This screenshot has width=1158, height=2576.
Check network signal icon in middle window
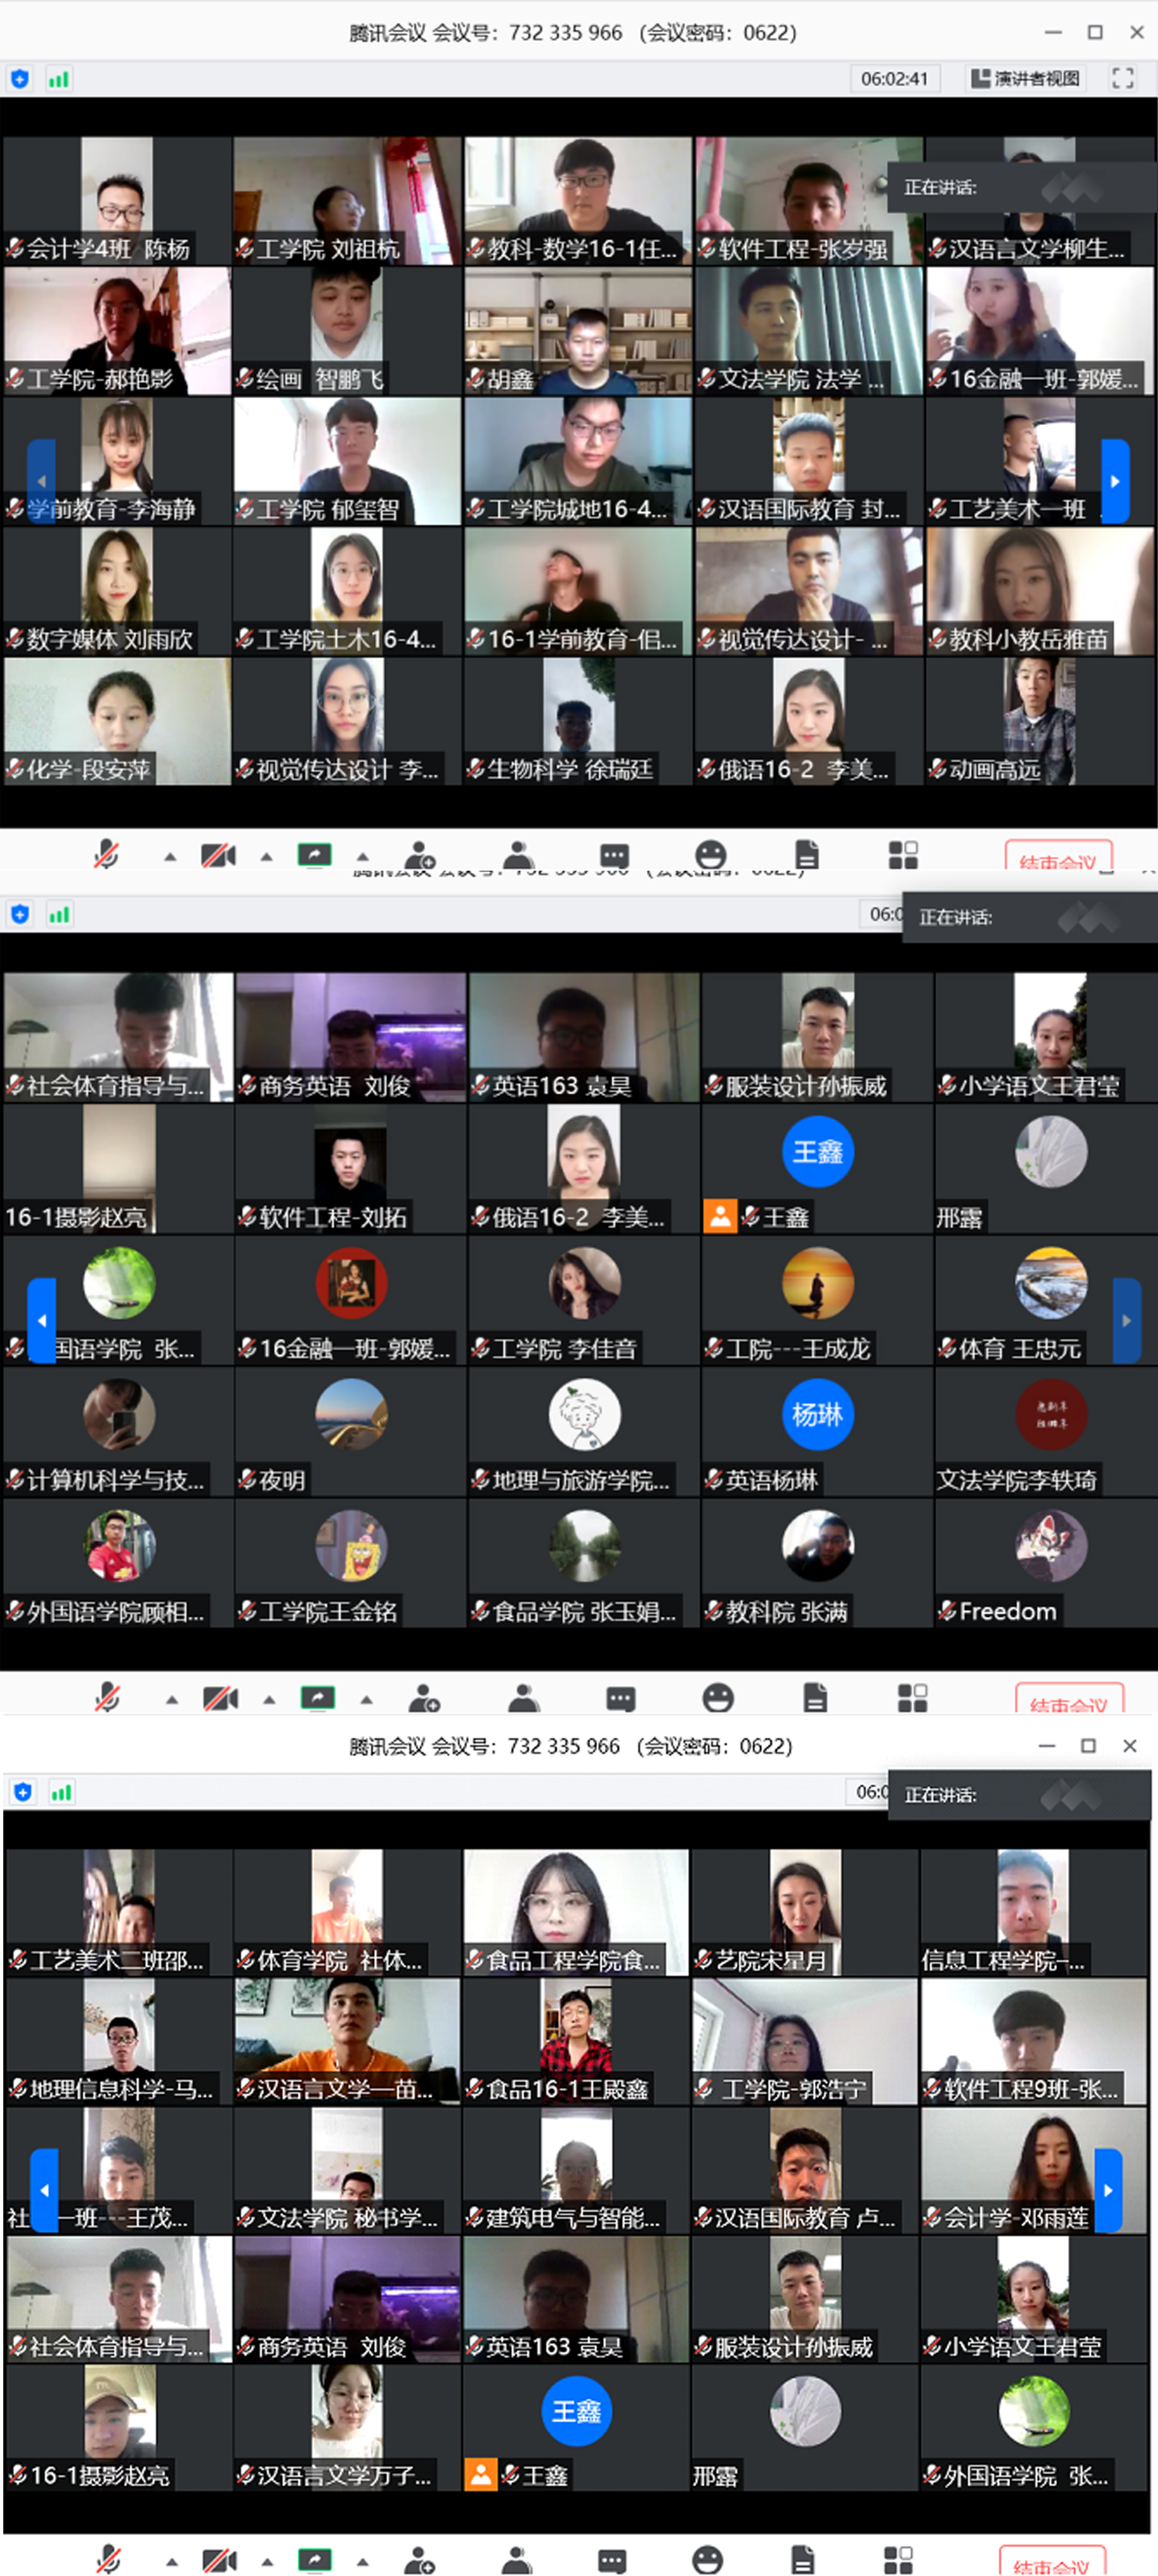[x=59, y=913]
